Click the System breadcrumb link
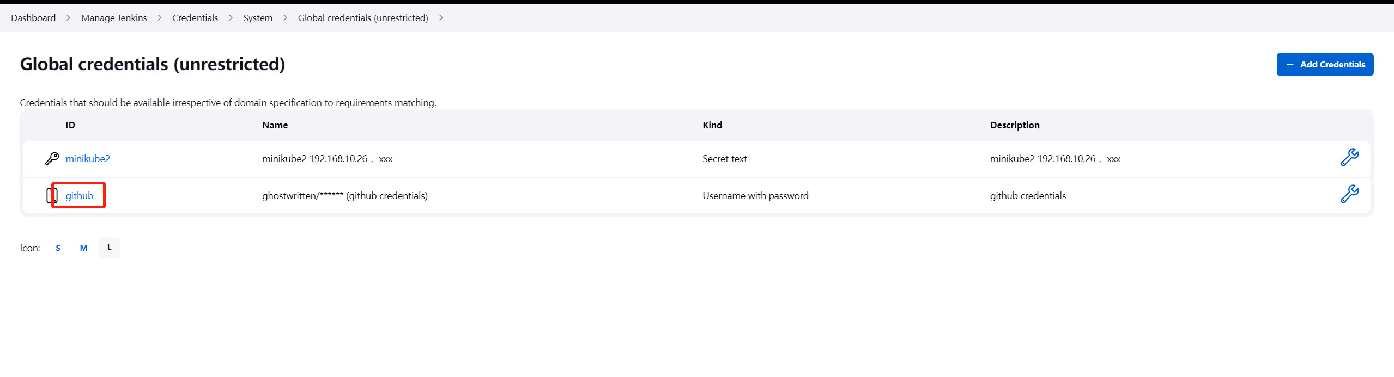Screen dimensions: 1394x377 click(x=257, y=17)
